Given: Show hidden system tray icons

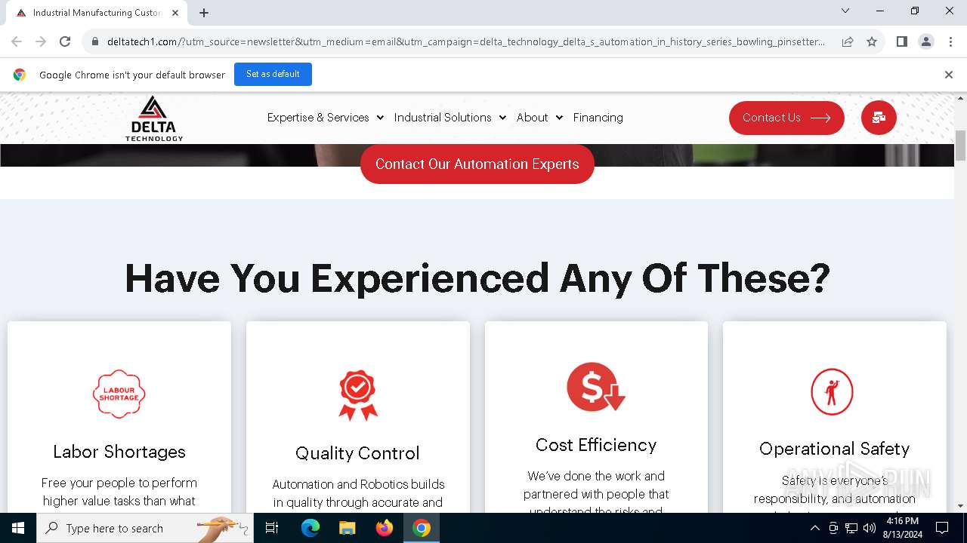Looking at the screenshot, I should point(814,528).
